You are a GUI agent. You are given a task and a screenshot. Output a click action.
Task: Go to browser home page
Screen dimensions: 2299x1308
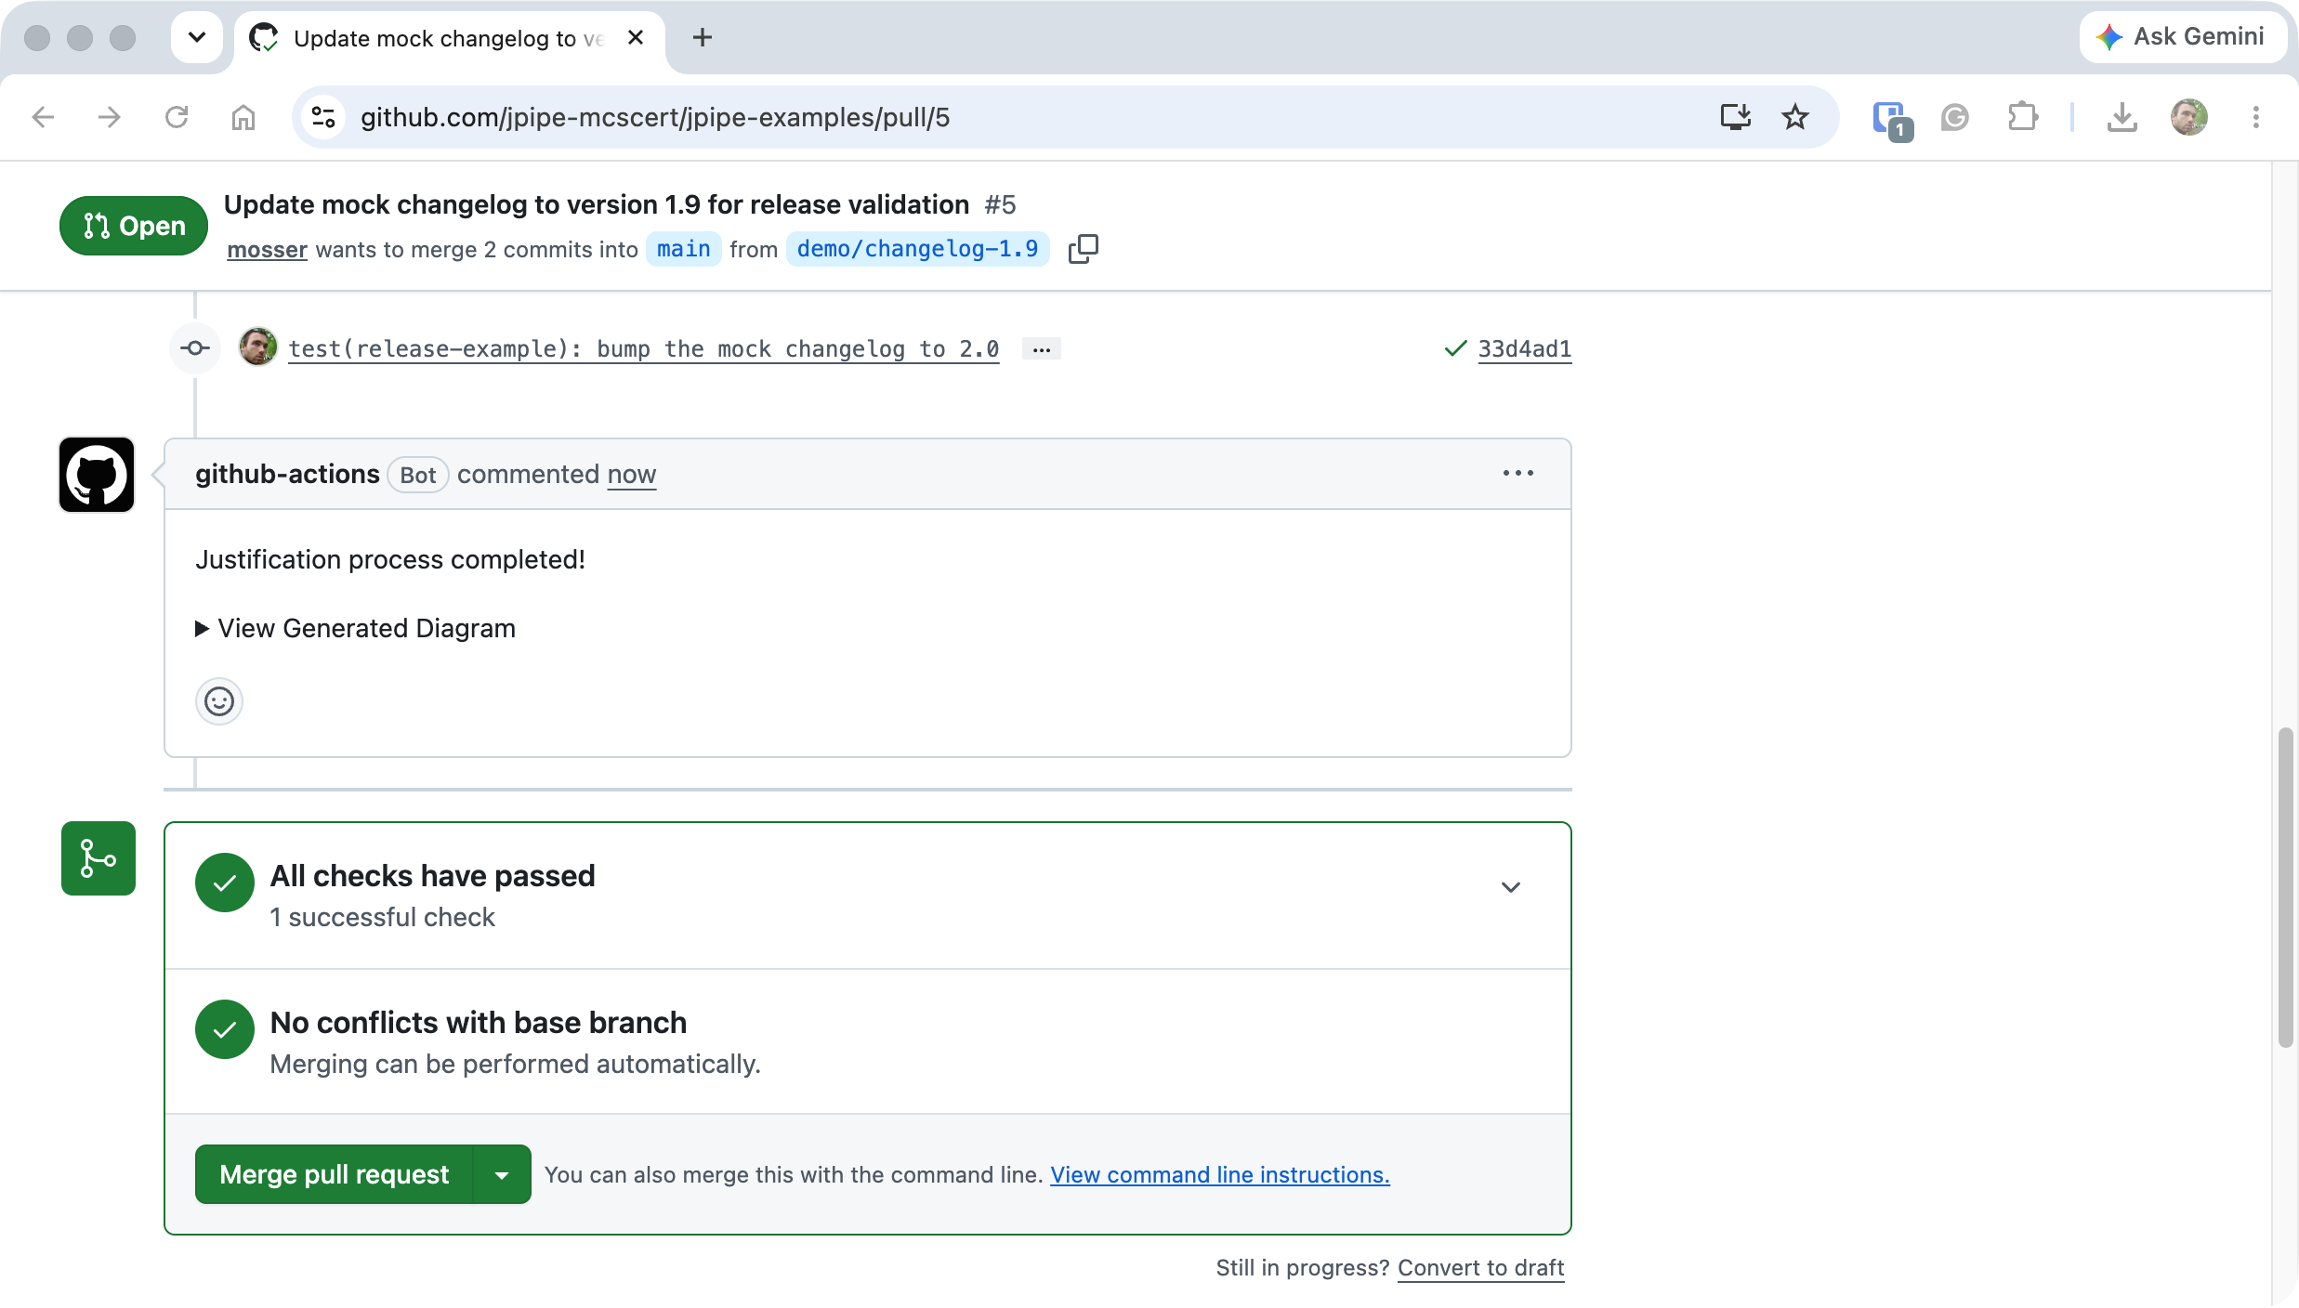(x=243, y=117)
